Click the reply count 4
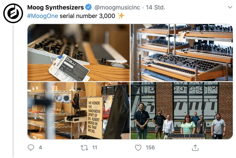236x158 pixels. point(40,148)
